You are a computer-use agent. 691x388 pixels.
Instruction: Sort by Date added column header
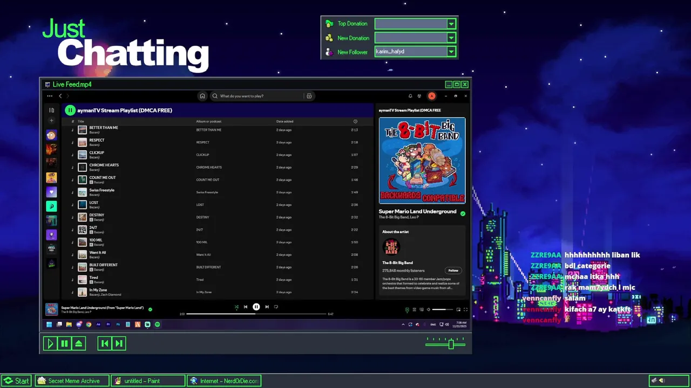(x=284, y=121)
